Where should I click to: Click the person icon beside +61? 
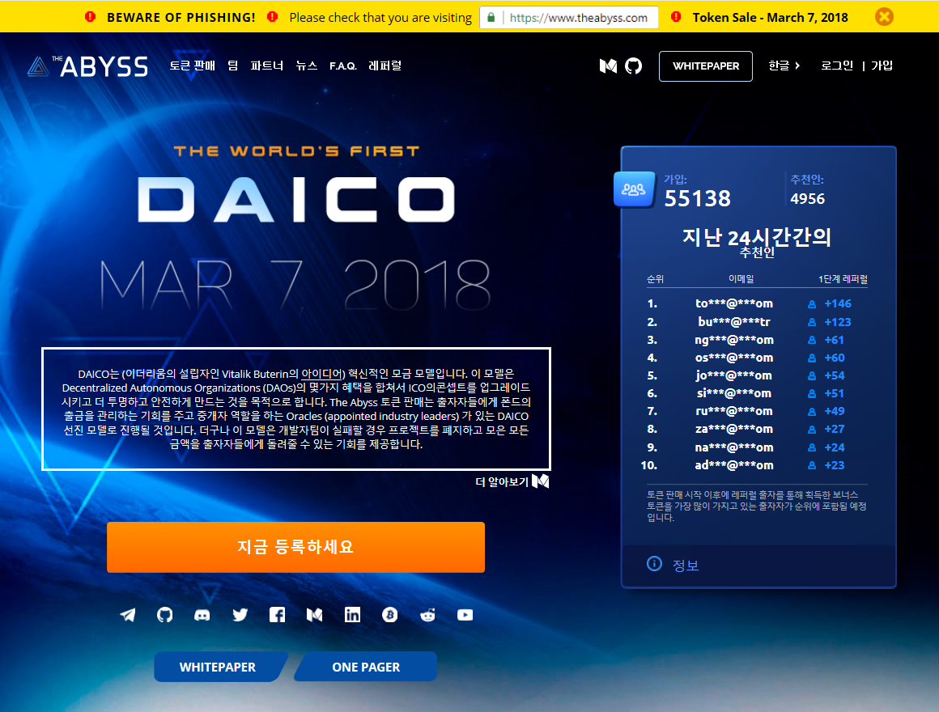point(812,340)
